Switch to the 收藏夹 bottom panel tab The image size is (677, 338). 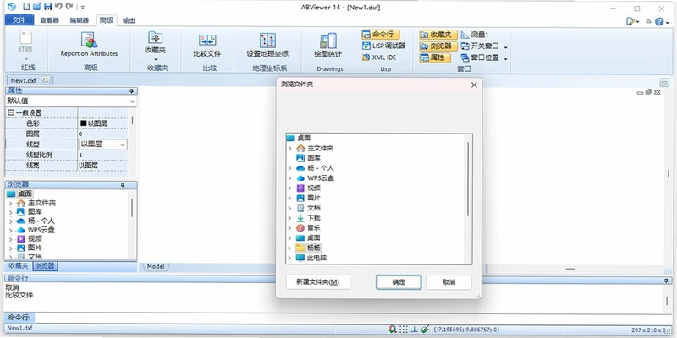19,266
